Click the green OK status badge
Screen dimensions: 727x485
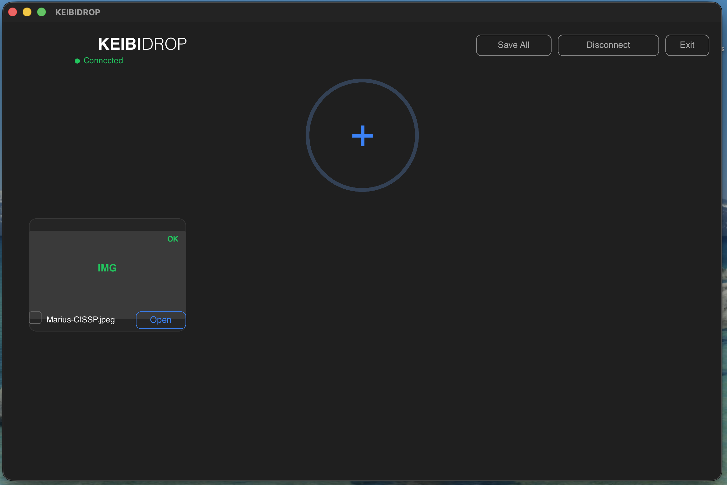tap(173, 239)
